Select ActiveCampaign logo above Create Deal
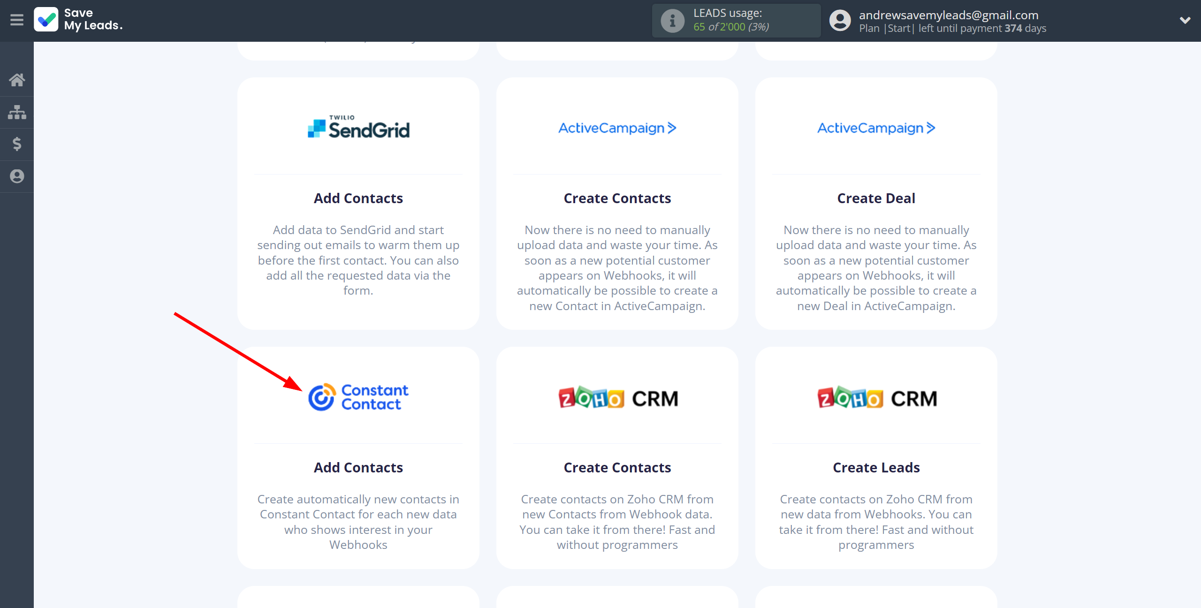The height and width of the screenshot is (608, 1201). pyautogui.click(x=876, y=128)
